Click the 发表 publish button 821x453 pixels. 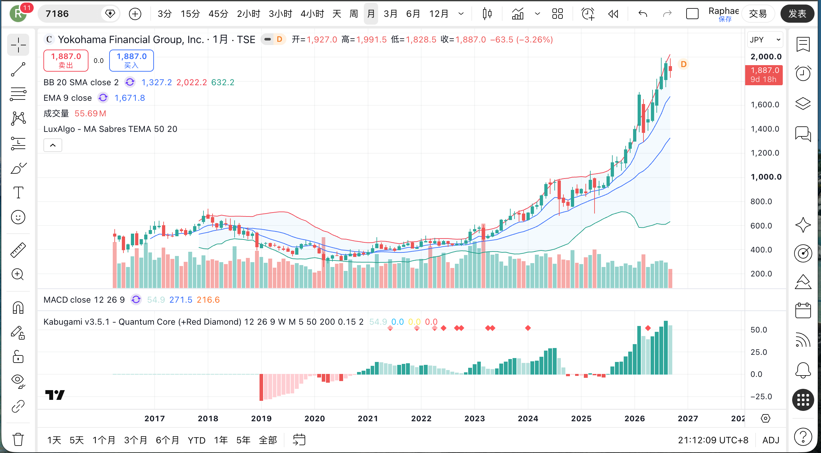[x=797, y=14]
